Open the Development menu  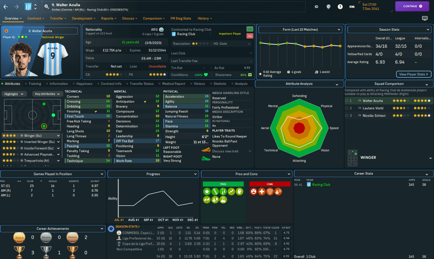click(x=84, y=18)
